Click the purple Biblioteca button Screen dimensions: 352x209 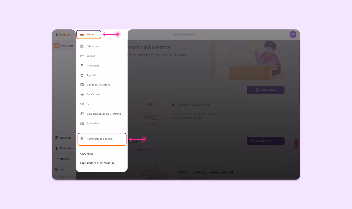tap(266, 90)
